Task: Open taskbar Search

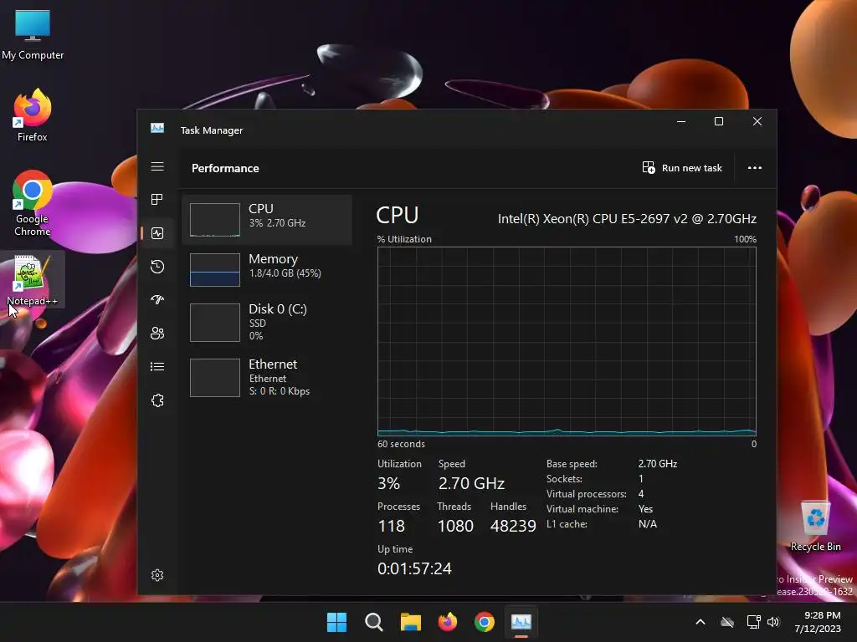Action: [374, 622]
